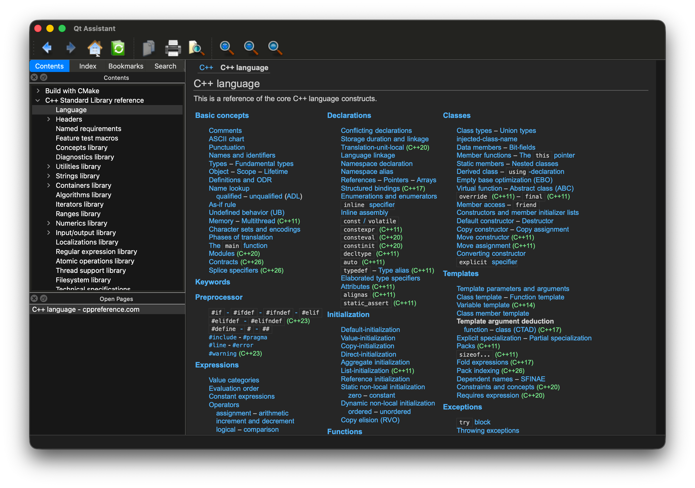This screenshot has width=695, height=488.
Task: Expand the Headers tree node
Action: coord(48,119)
